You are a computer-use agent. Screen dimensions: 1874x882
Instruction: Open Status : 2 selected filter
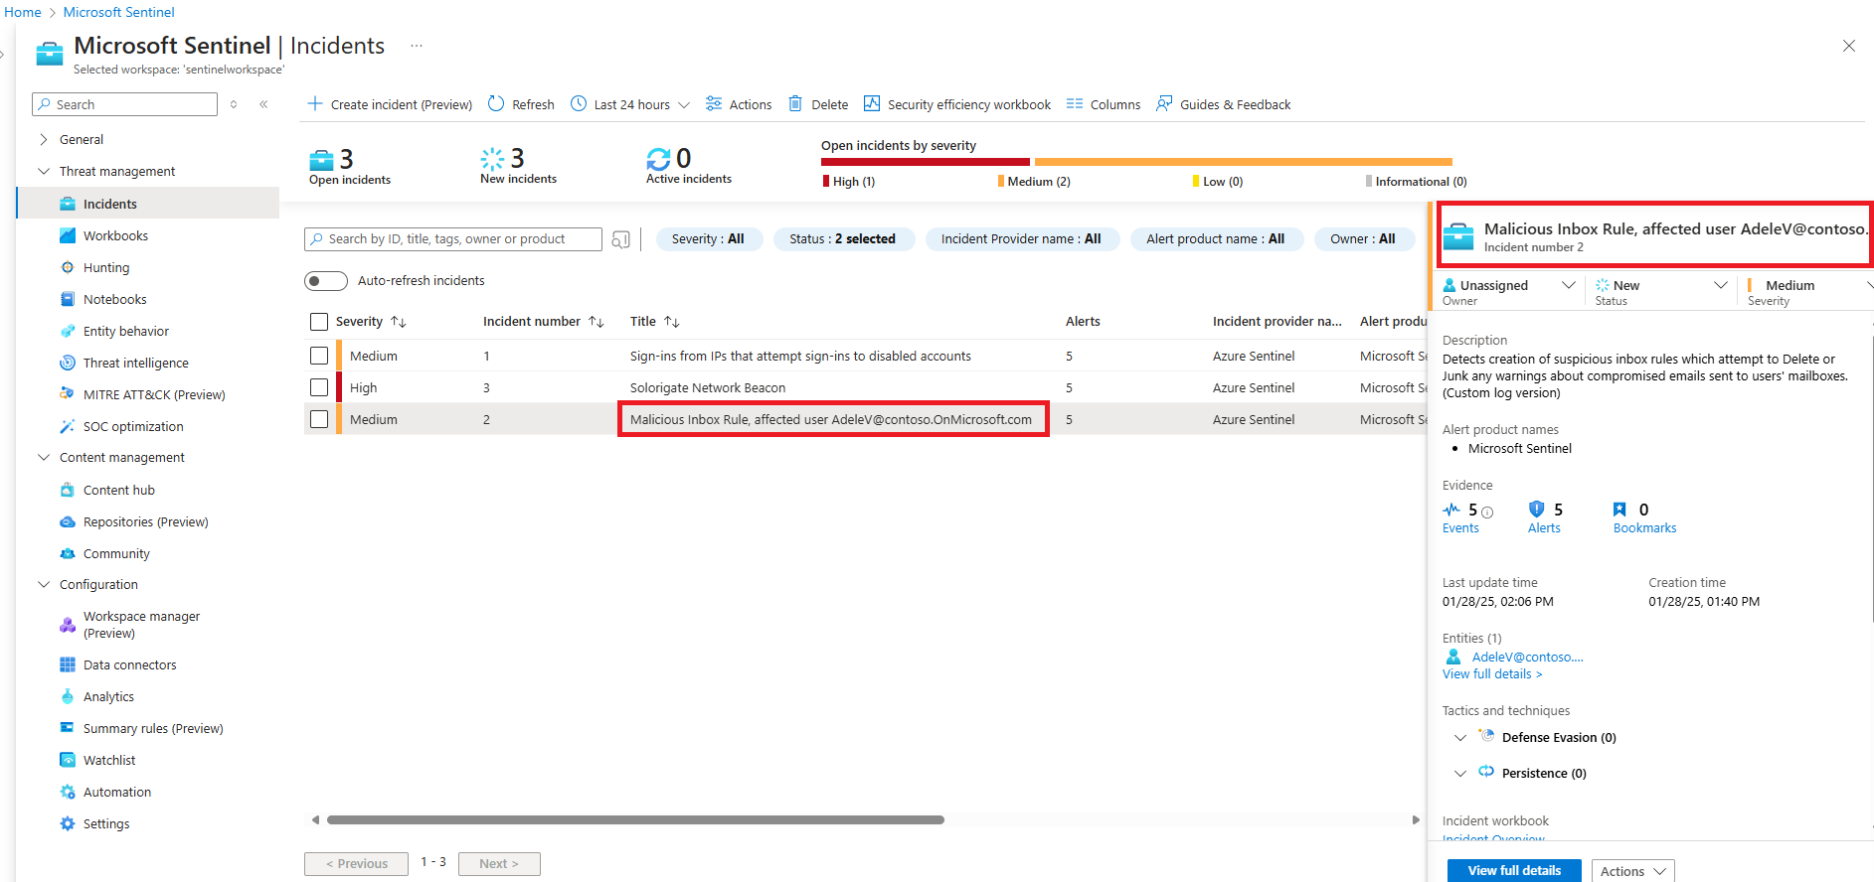tap(843, 239)
